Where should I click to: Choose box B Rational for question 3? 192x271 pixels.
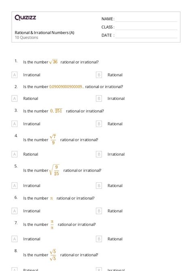click(x=99, y=124)
